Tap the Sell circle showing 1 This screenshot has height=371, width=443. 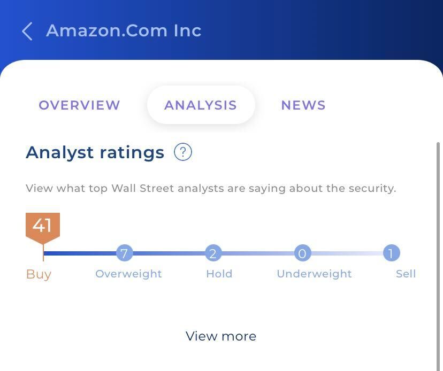pyautogui.click(x=391, y=253)
